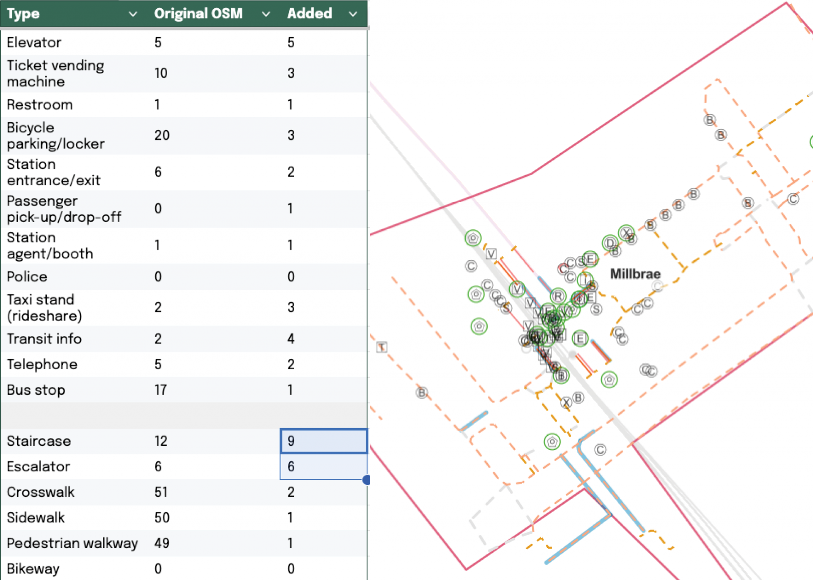Click the green-circled R marker
The width and height of the screenshot is (813, 580).
click(x=558, y=297)
